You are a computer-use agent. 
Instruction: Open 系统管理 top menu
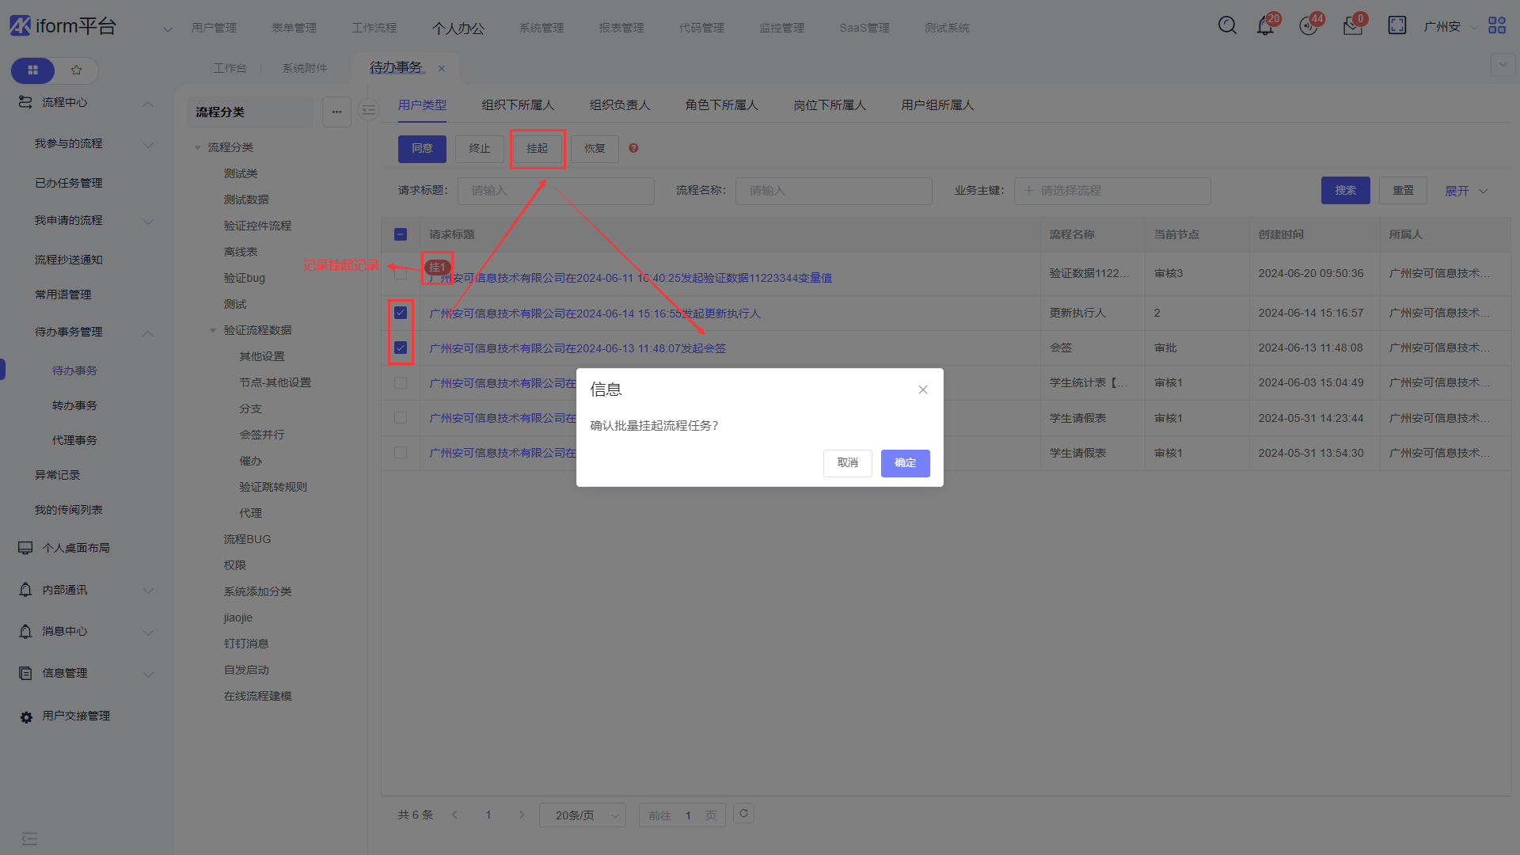[x=541, y=28]
